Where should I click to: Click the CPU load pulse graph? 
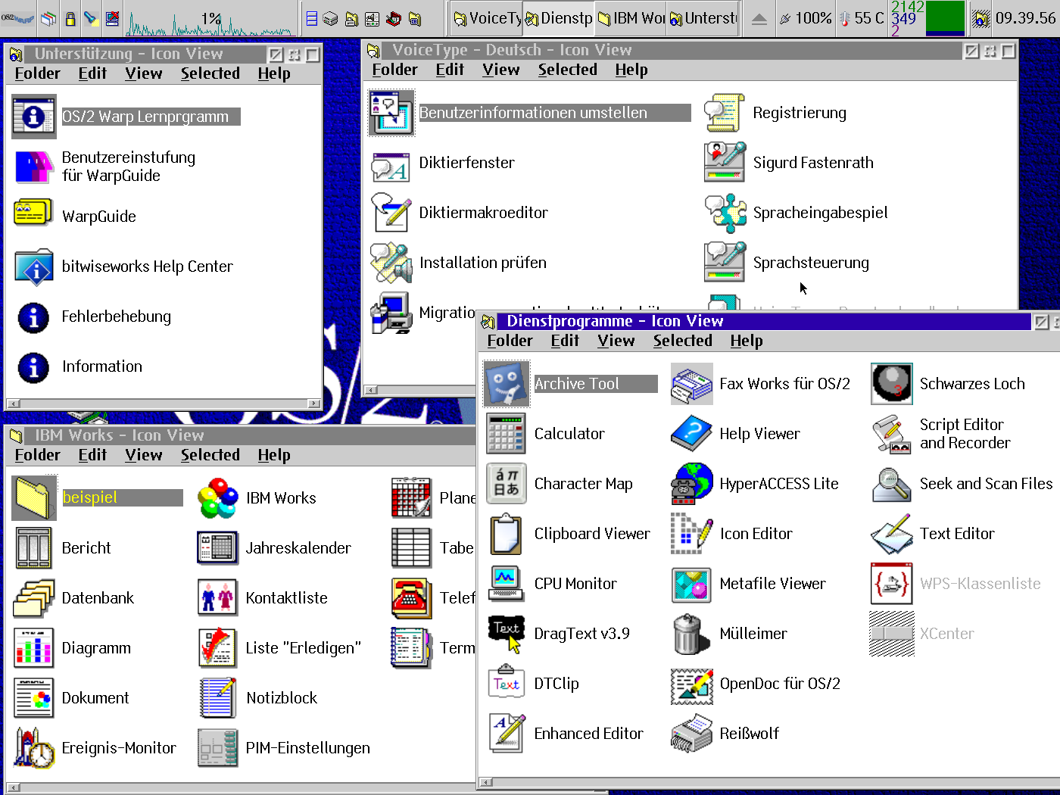(x=210, y=19)
